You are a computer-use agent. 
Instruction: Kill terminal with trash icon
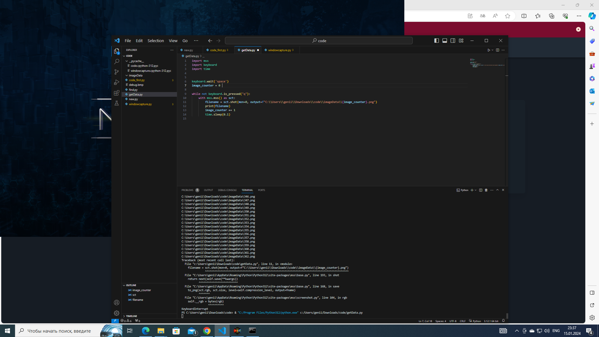486,190
